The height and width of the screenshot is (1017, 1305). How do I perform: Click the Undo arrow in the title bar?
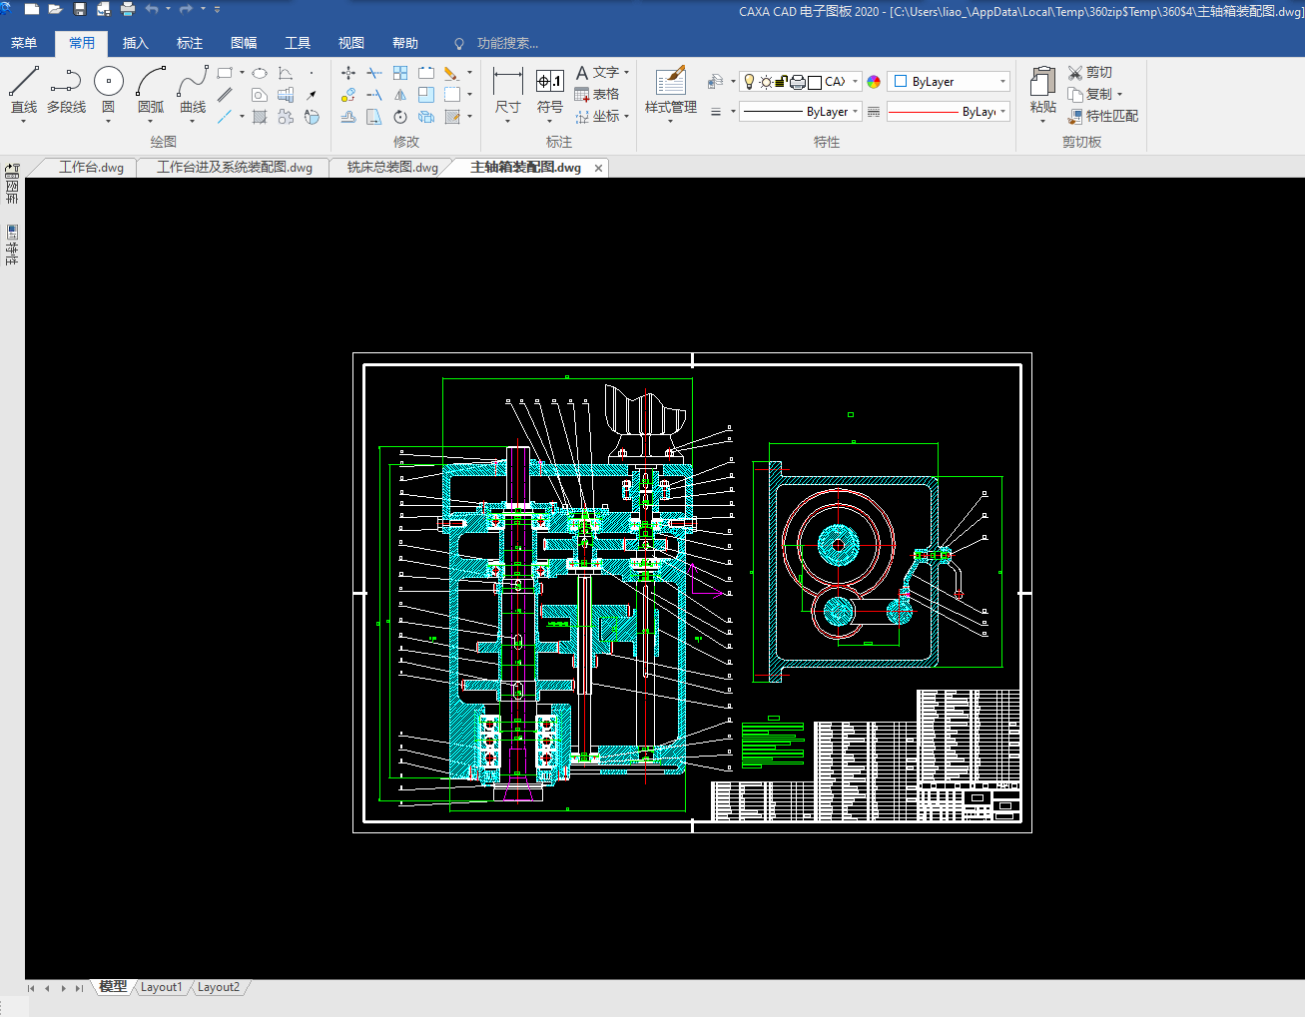point(152,9)
